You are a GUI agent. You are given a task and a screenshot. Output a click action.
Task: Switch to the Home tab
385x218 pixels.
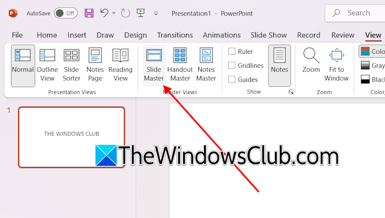click(x=47, y=35)
